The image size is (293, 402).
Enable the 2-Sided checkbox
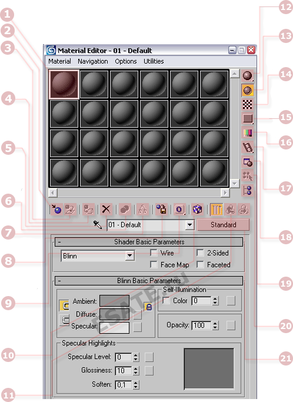[x=200, y=253]
